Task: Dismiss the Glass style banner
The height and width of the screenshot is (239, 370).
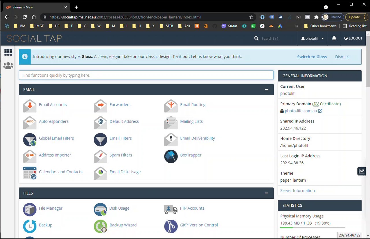Action: click(342, 57)
